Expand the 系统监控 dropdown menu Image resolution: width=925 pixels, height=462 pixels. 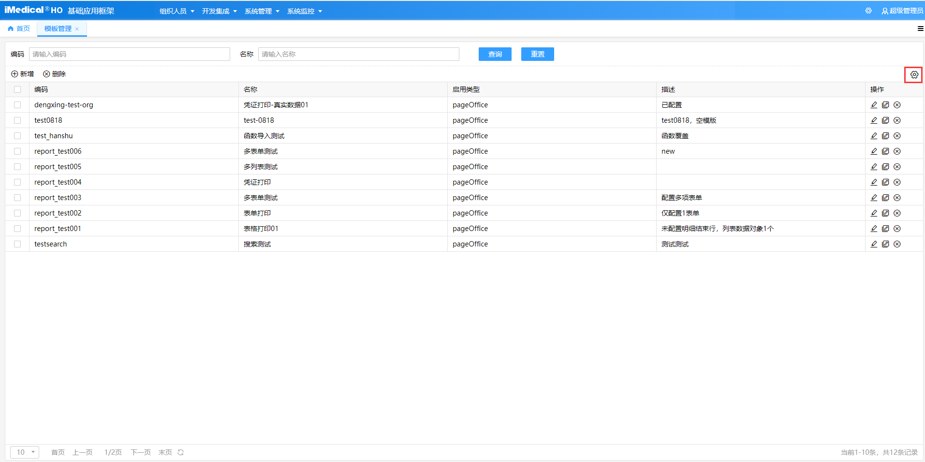[304, 11]
